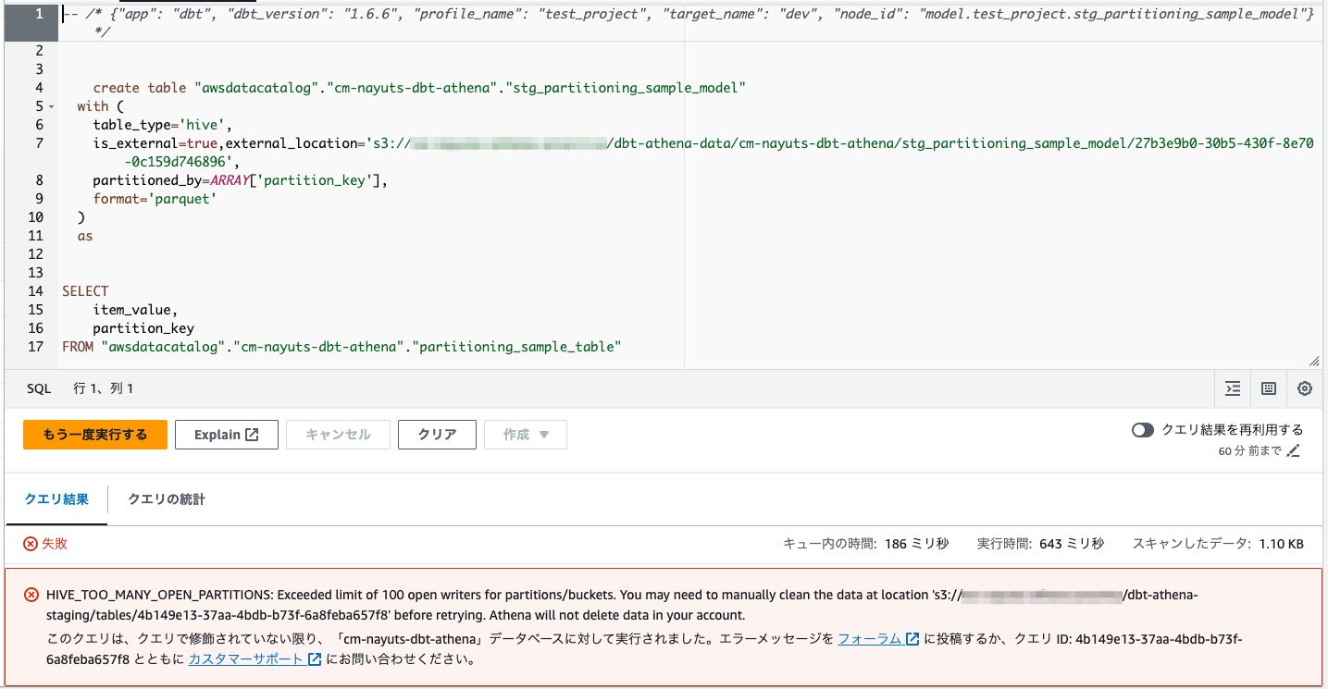Viewport: 1328px width, 689px height.
Task: Open the 作成 dropdown menu
Action: coord(525,434)
